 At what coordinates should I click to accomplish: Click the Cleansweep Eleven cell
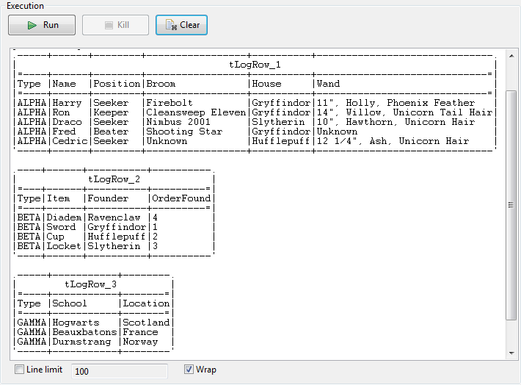(196, 112)
